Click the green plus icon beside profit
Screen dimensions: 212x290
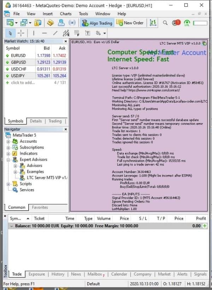(x=205, y=226)
